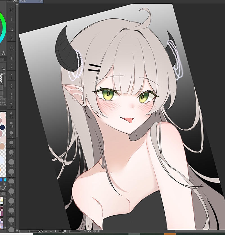Click the rotate canvas left icon

(x=85, y=231)
